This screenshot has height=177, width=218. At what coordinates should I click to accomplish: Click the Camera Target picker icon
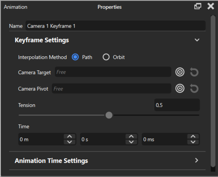[x=180, y=72]
